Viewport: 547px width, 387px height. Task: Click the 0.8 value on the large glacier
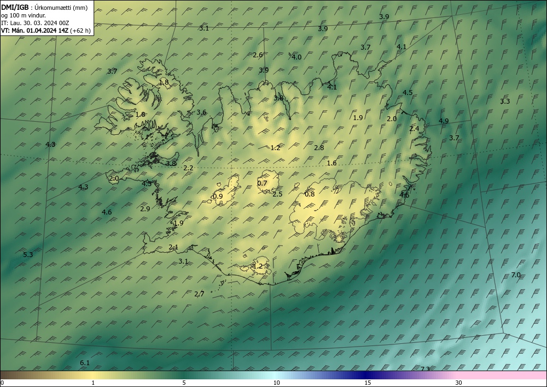[x=310, y=194]
